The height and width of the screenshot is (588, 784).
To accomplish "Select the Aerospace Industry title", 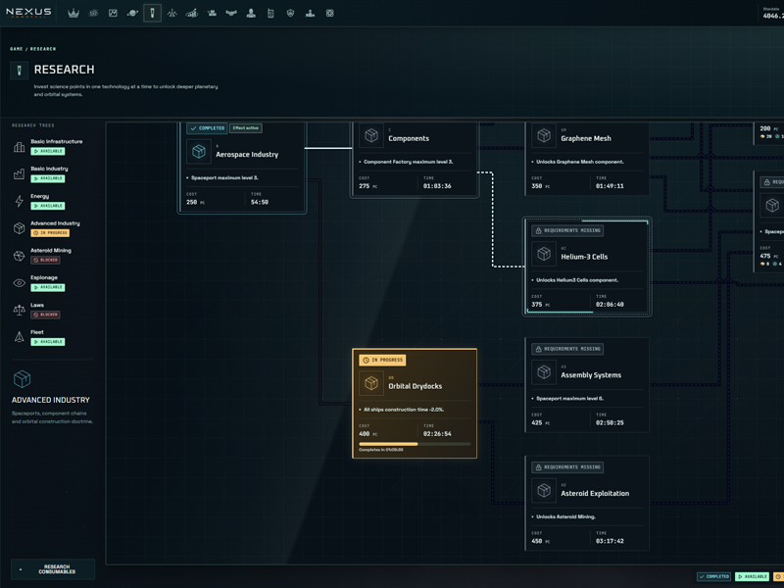I will pyautogui.click(x=247, y=155).
